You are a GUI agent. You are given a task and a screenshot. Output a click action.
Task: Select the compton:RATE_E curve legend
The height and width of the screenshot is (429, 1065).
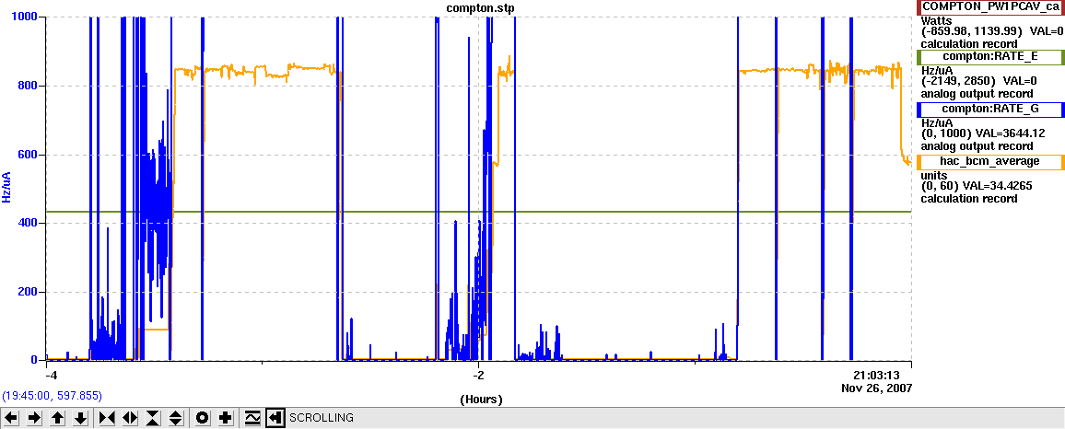[x=990, y=56]
